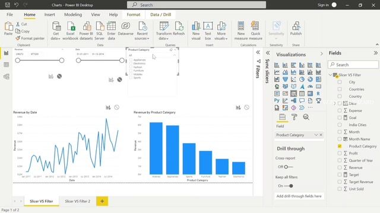Switch to Report view in left sidebar

click(x=7, y=53)
